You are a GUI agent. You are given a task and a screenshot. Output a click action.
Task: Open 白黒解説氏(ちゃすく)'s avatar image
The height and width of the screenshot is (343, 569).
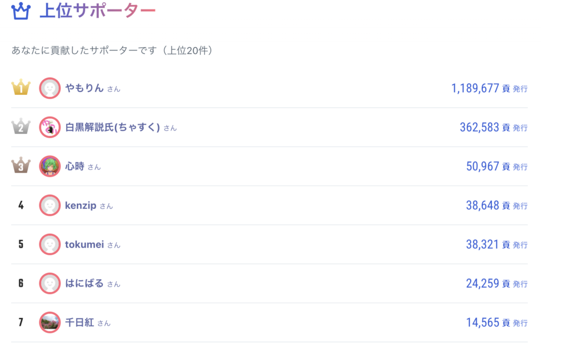(x=49, y=127)
